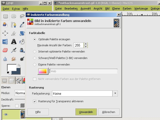Select the Crop knife tool
The image size is (160, 120).
[x=14, y=33]
